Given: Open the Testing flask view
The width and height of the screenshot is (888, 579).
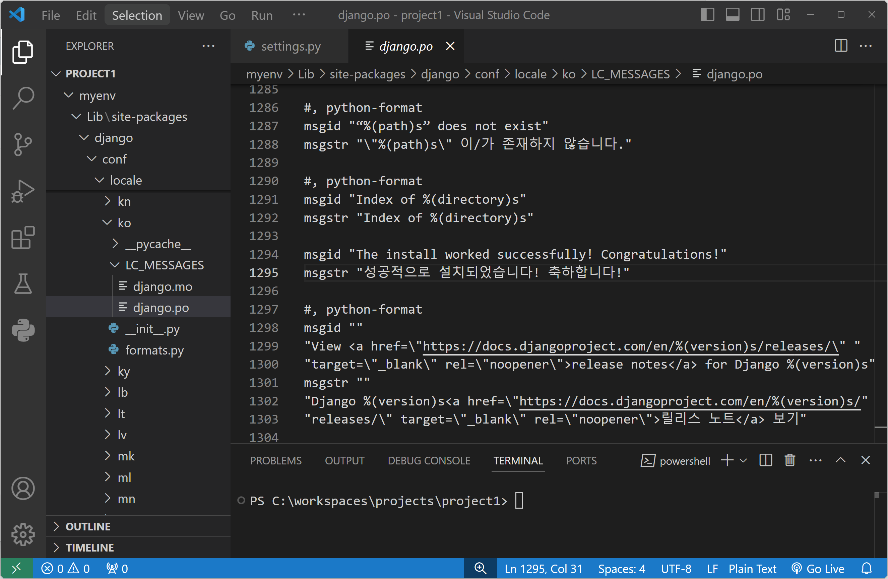Looking at the screenshot, I should tap(23, 283).
